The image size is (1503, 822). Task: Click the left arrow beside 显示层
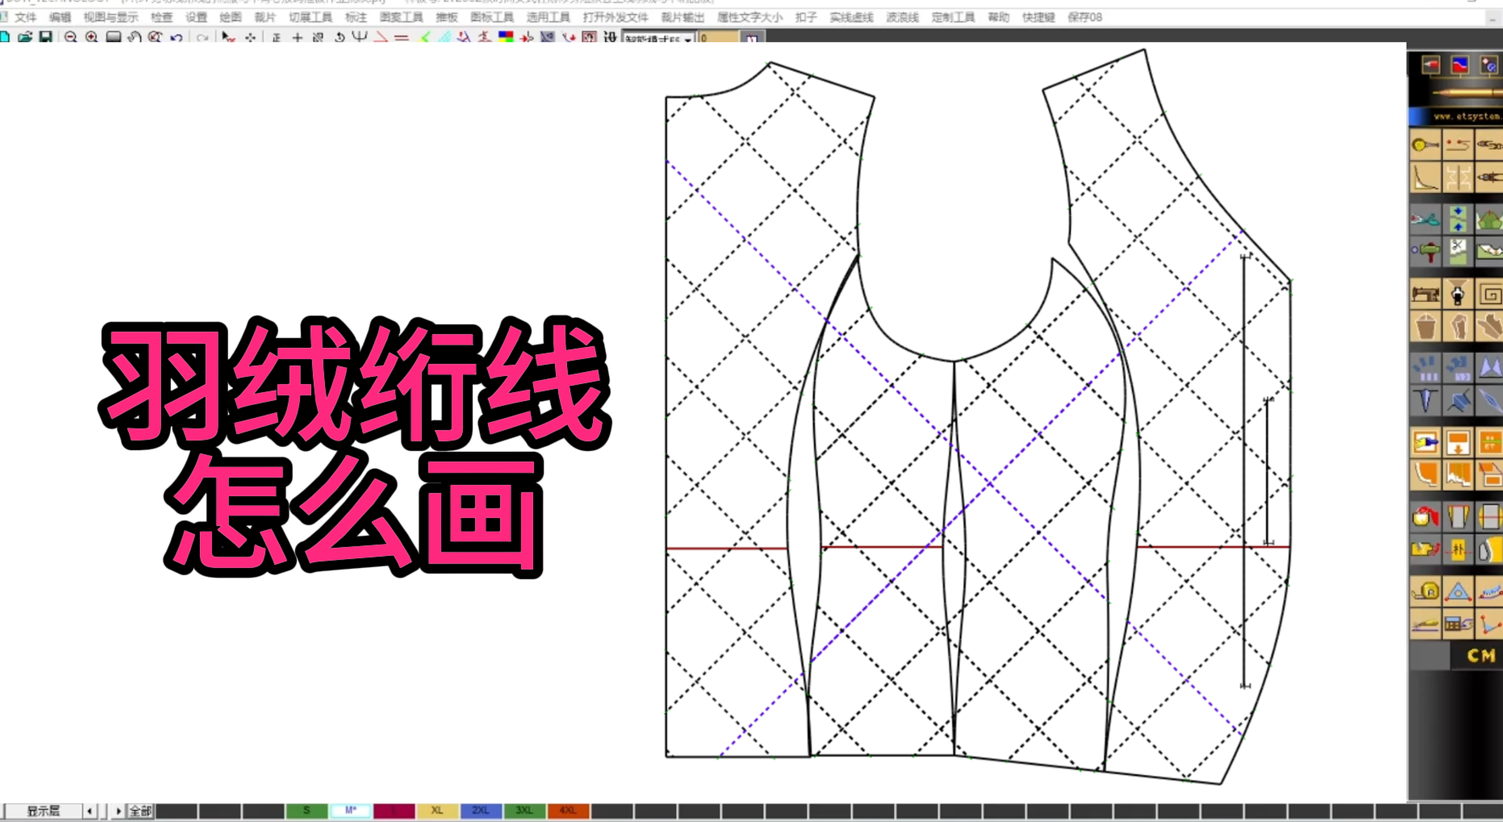pos(90,811)
